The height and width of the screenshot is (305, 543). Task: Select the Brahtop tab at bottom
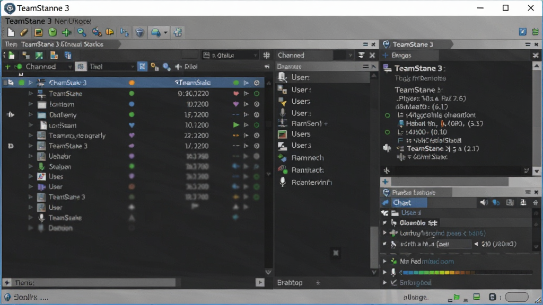pos(290,283)
